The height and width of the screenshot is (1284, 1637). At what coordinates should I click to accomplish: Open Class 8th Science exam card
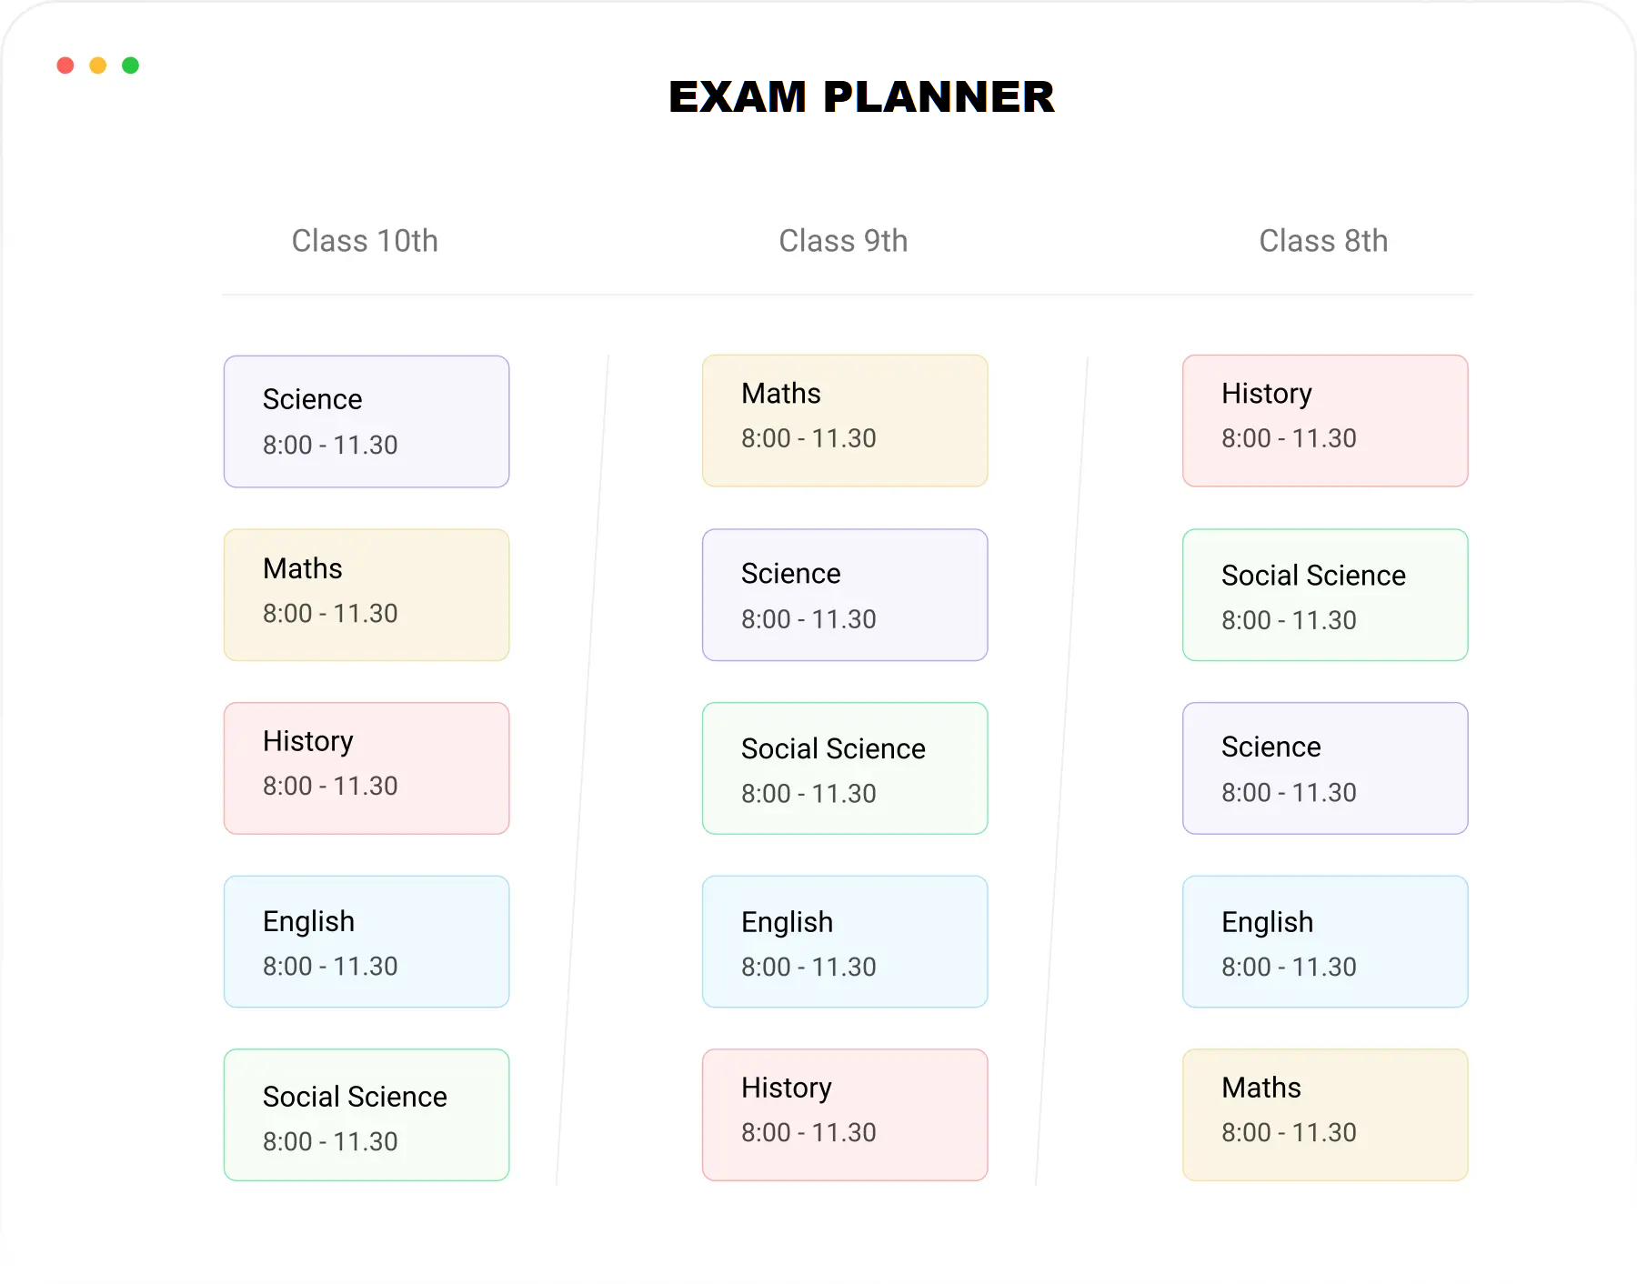click(x=1325, y=768)
